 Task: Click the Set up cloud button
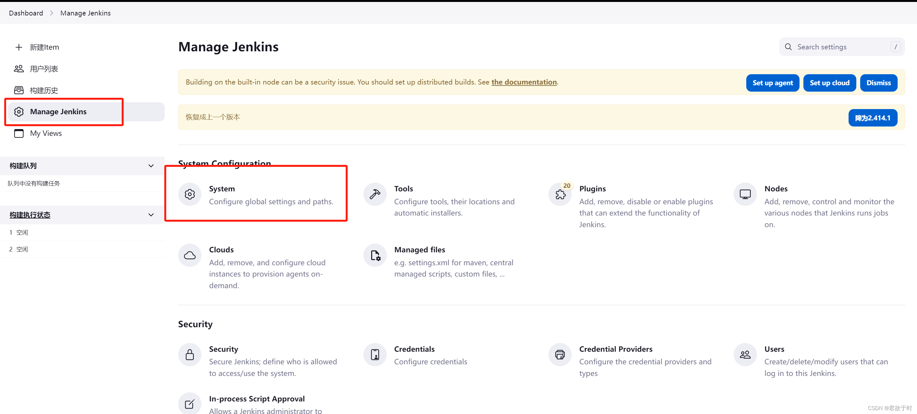[x=830, y=83]
